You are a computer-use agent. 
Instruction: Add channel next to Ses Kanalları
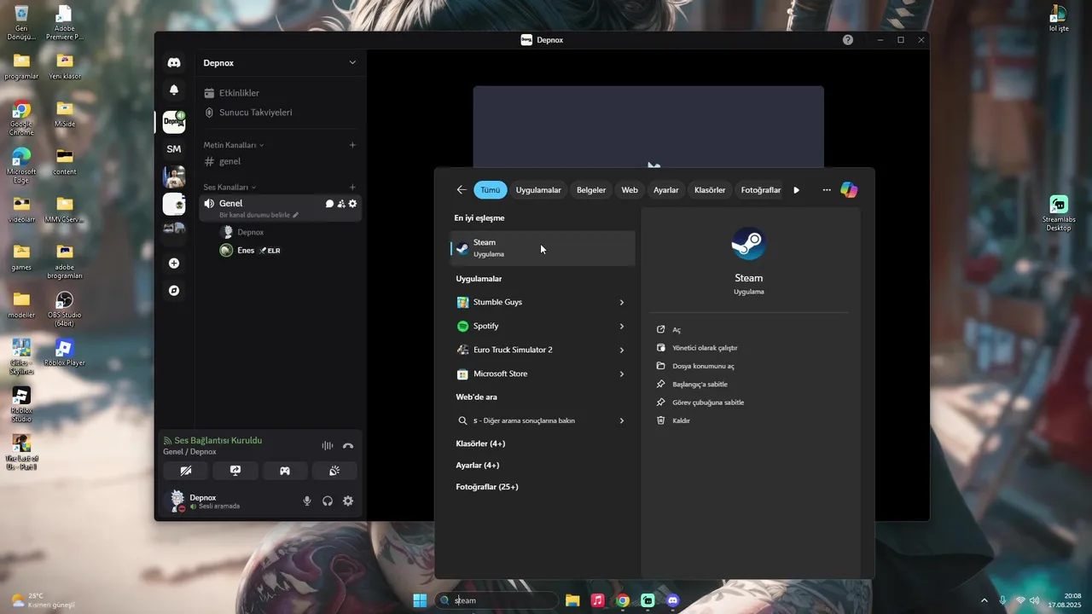coord(352,188)
